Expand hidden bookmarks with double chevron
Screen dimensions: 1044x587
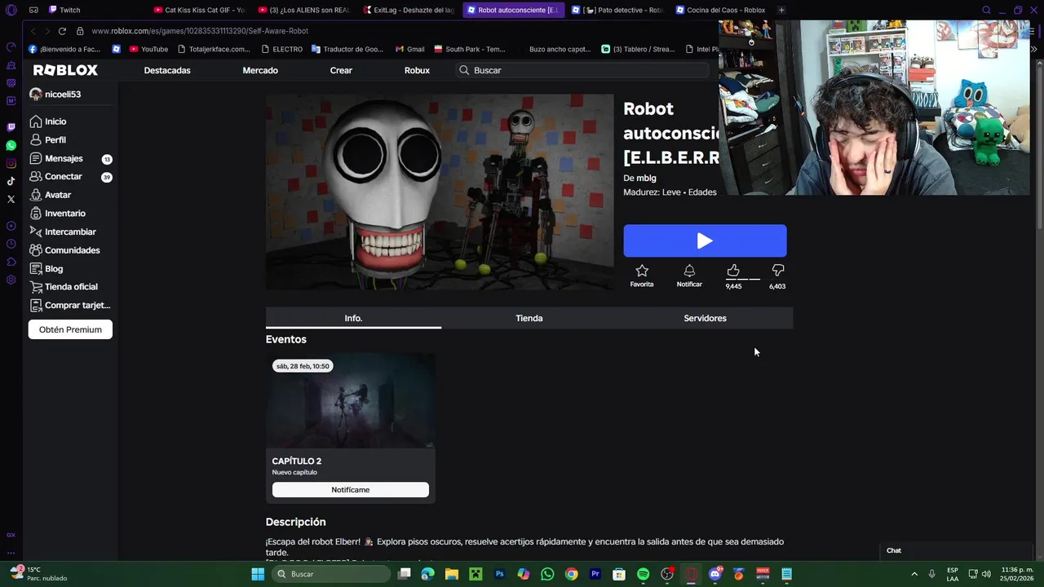[x=1033, y=49]
